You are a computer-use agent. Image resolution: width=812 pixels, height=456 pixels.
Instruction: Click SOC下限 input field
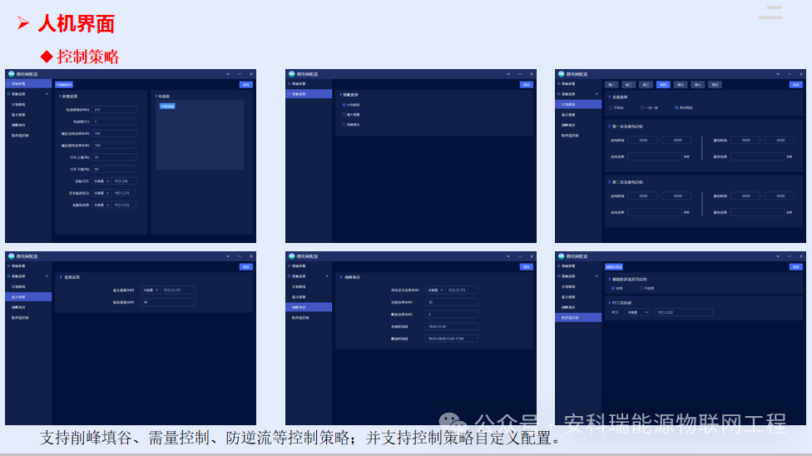tap(114, 170)
